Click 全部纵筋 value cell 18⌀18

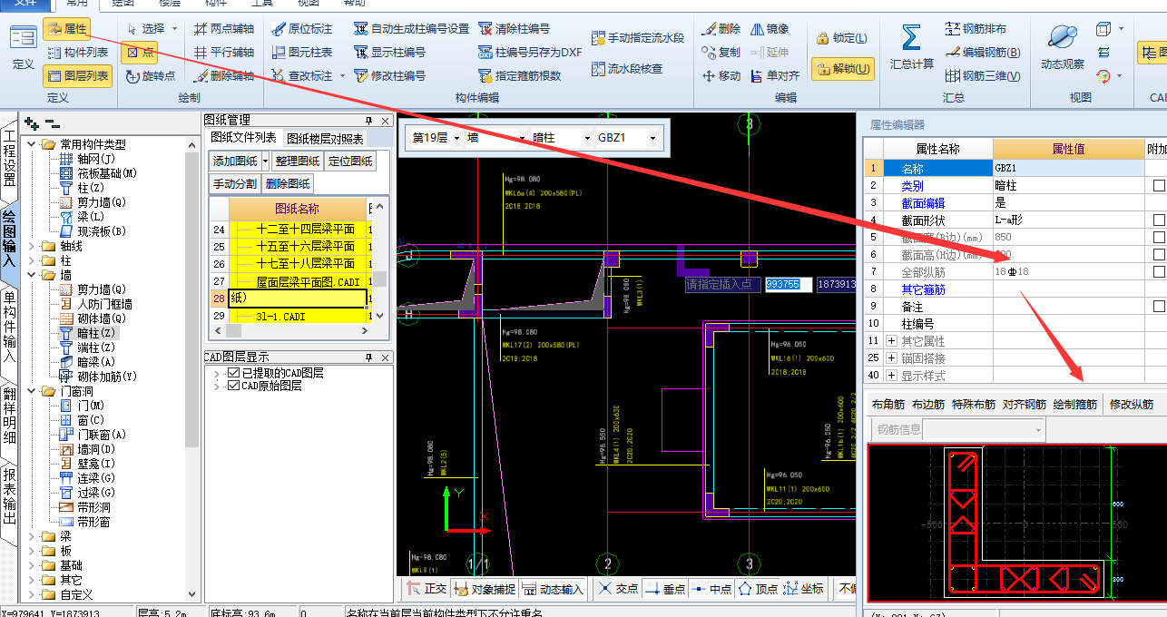tap(1069, 272)
